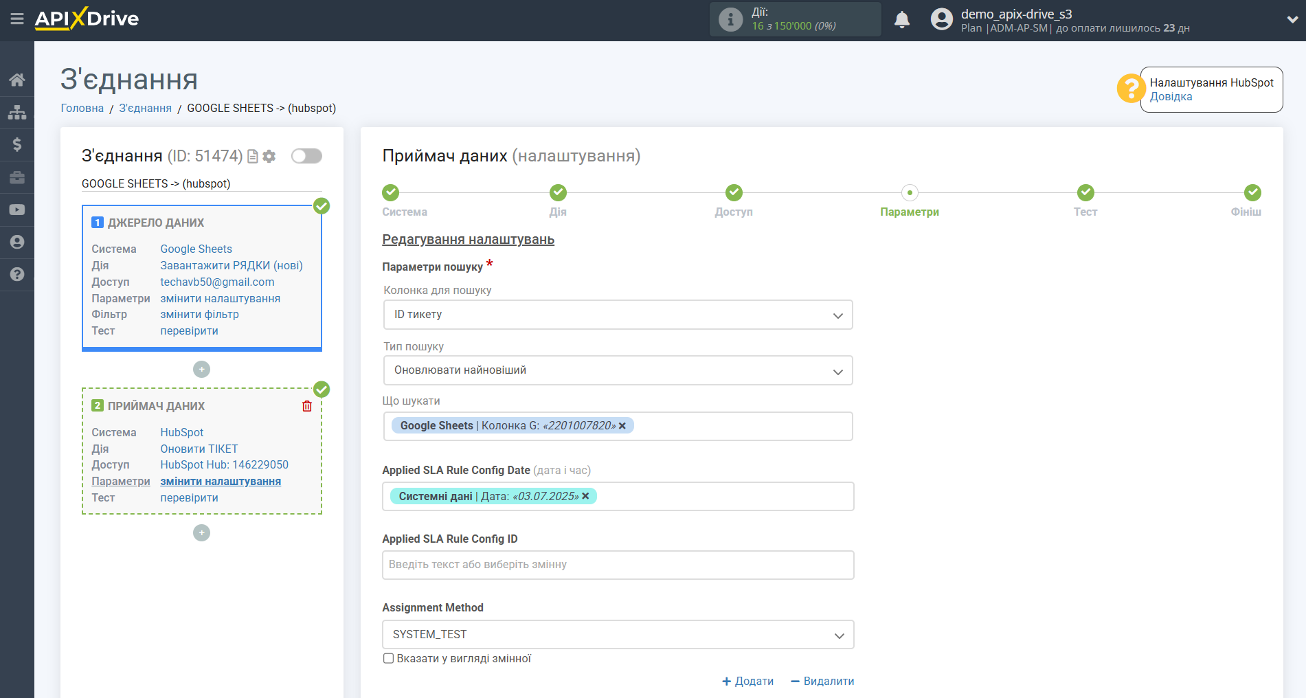Open the help question icon in sidebar
This screenshot has height=698, width=1306.
coord(17,274)
